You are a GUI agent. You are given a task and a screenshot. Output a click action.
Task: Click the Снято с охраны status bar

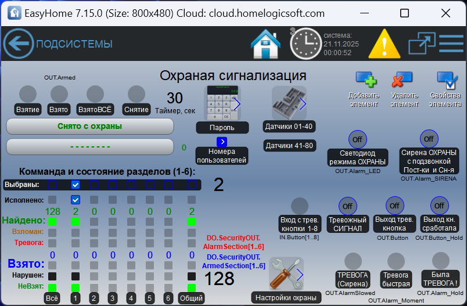[x=90, y=126]
